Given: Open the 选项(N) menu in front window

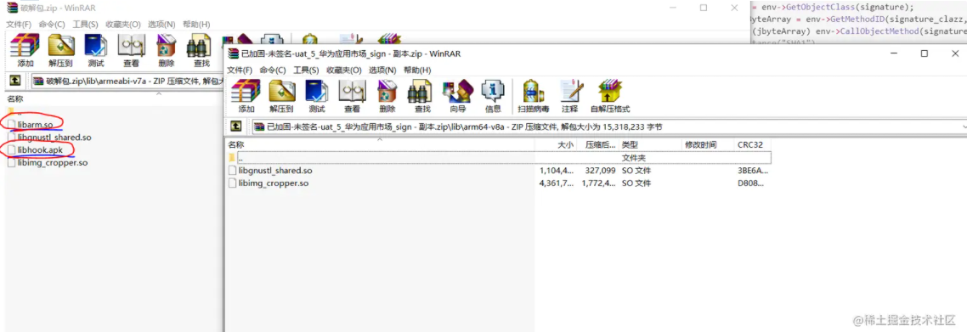Looking at the screenshot, I should coord(382,70).
